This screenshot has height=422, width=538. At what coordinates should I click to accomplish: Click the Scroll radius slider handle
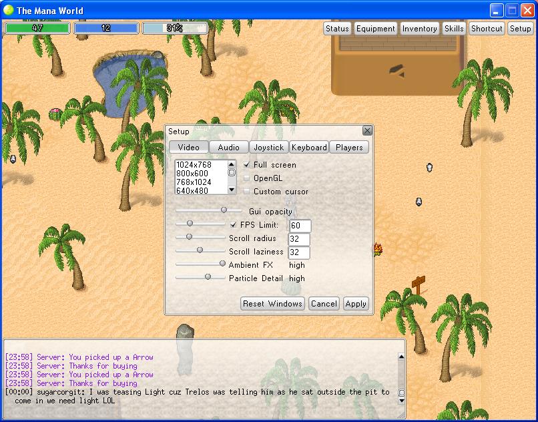coord(189,237)
